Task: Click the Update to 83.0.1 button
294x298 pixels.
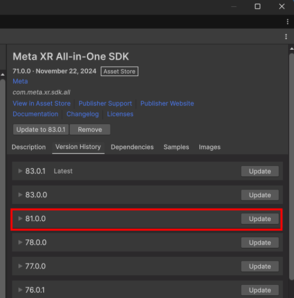Action: click(x=41, y=130)
